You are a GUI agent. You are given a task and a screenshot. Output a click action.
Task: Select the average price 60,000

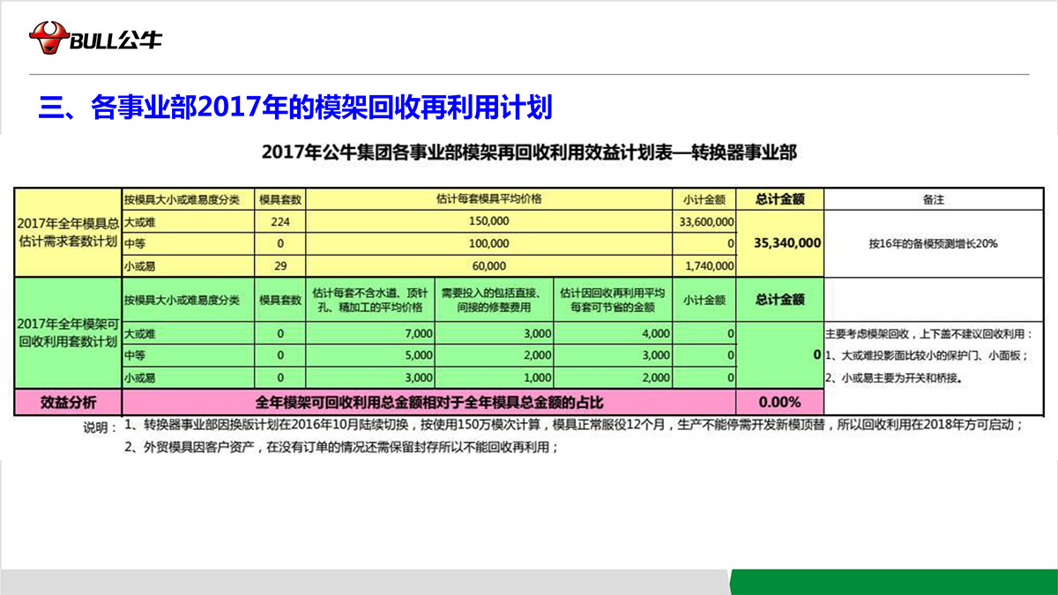[x=488, y=265]
